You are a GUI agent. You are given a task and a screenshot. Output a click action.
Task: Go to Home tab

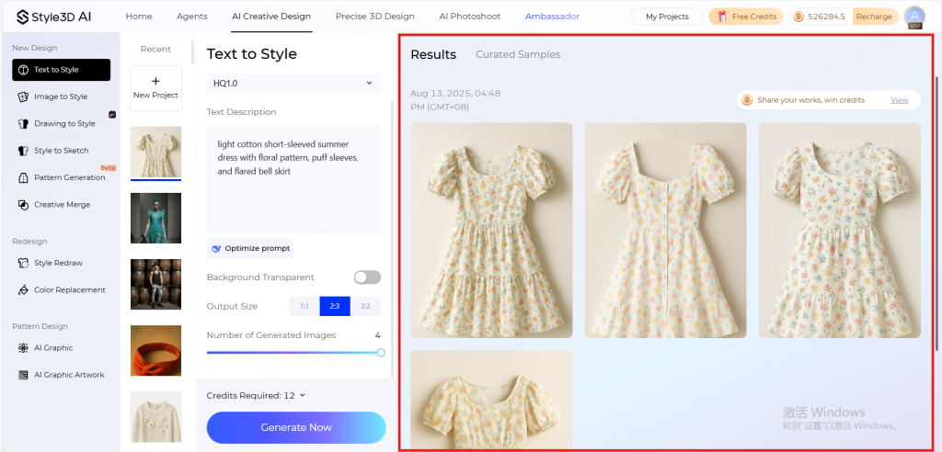coord(139,17)
